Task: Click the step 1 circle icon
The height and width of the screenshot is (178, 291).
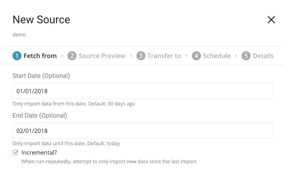Action: pos(17,56)
